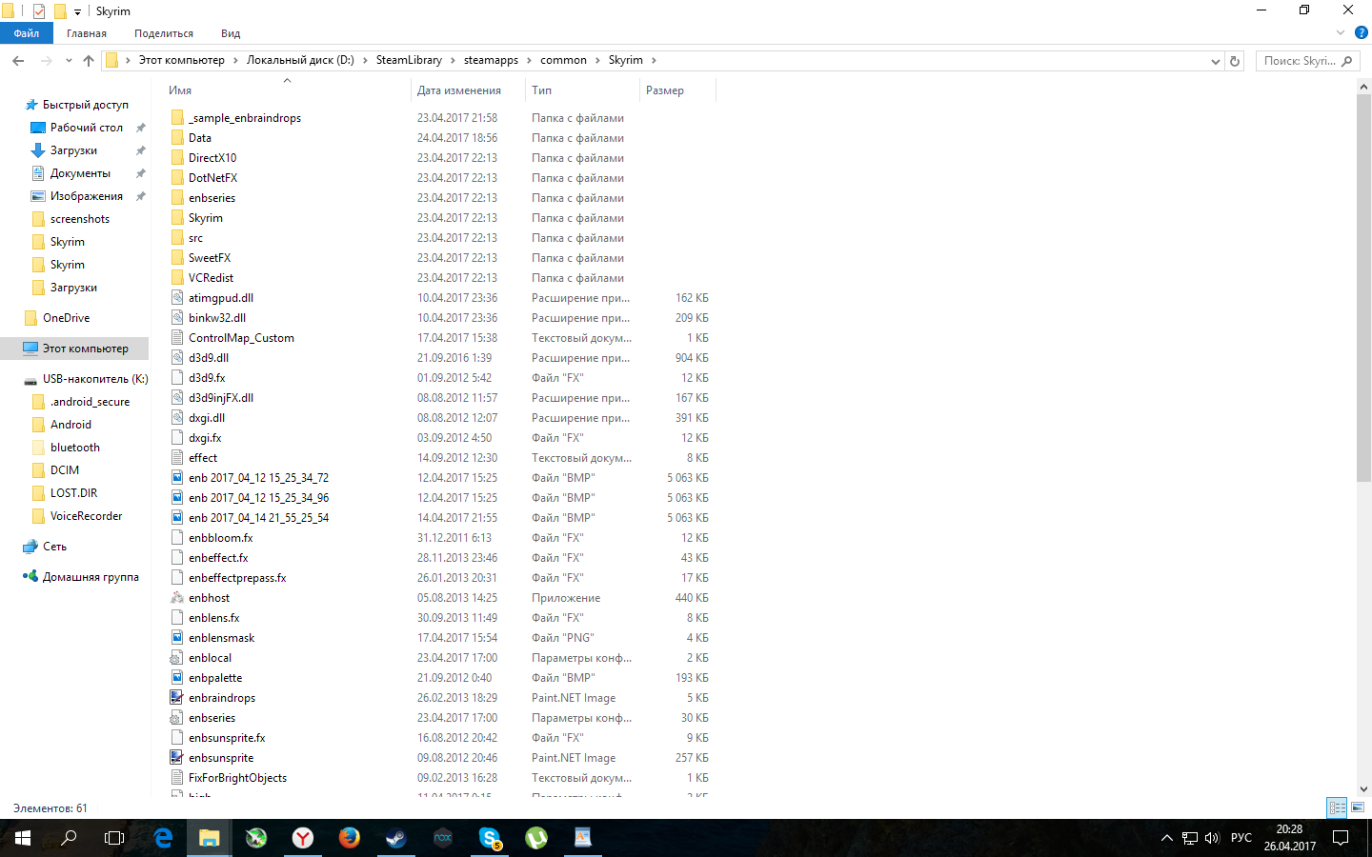Open Yandex Browser from taskbar
Screen dimensions: 1372x857
pyautogui.click(x=303, y=838)
